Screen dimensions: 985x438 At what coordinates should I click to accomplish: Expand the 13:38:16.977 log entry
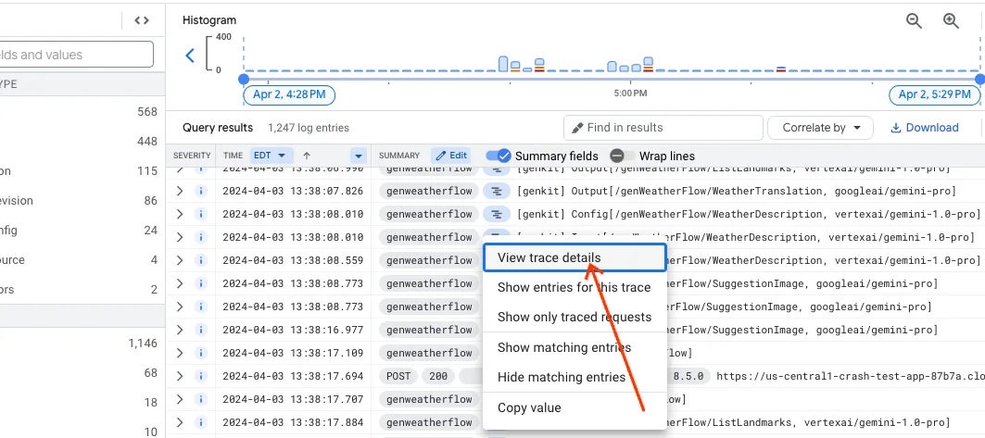tap(180, 330)
